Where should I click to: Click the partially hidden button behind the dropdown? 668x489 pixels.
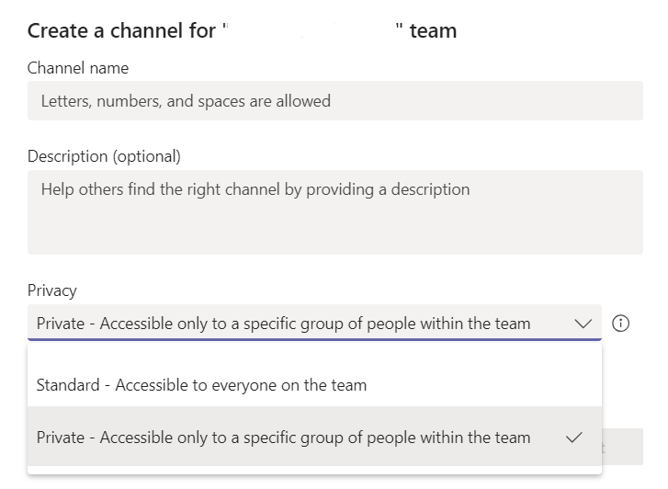[x=623, y=447]
